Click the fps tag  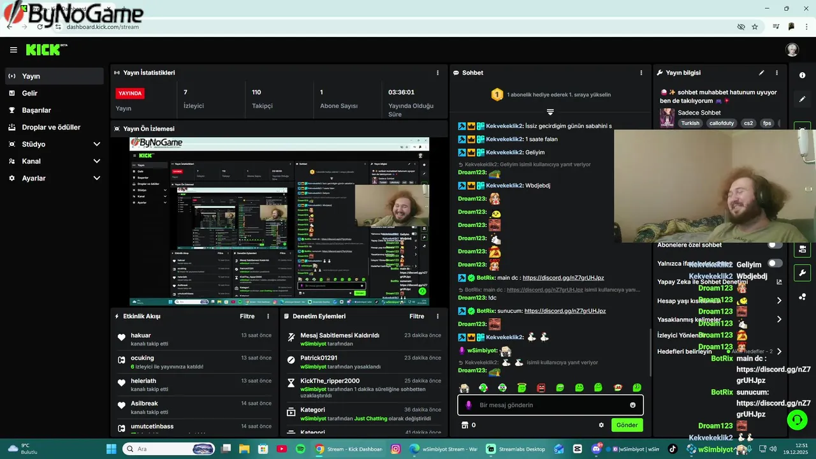click(x=767, y=123)
